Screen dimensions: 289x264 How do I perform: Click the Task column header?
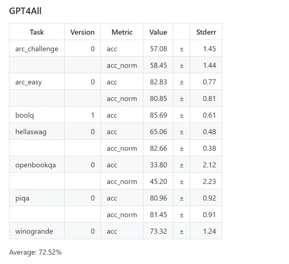click(37, 32)
